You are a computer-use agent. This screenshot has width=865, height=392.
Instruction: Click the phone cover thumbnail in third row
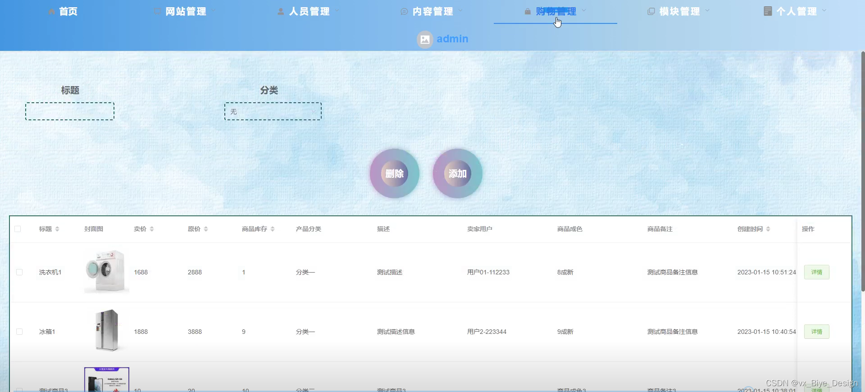pyautogui.click(x=107, y=379)
